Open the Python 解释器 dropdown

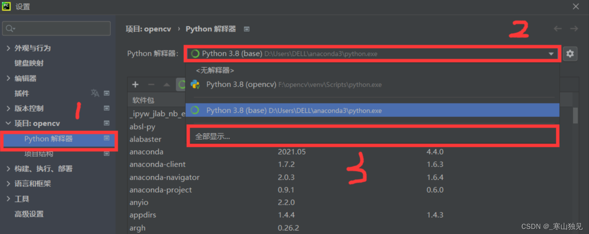pos(551,53)
